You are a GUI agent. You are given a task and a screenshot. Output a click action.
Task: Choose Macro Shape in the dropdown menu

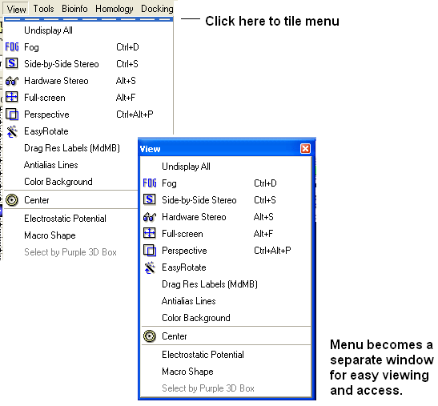tap(50, 235)
